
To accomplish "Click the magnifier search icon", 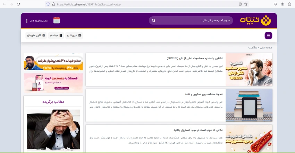I will point(153,20).
